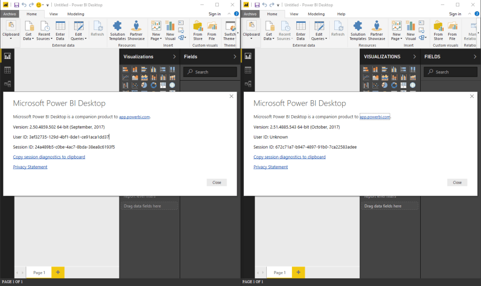The image size is (481, 286).
Task: Open Relationships view in left window sidebar
Action: click(7, 84)
